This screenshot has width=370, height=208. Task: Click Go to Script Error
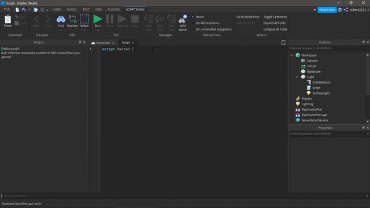(x=248, y=17)
